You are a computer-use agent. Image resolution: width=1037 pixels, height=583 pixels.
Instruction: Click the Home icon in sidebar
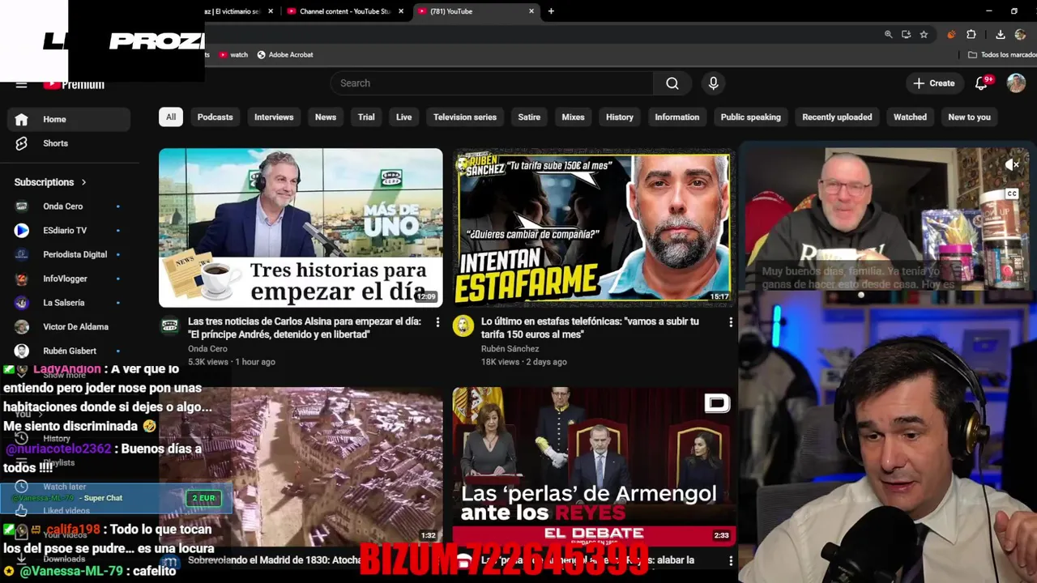click(22, 119)
